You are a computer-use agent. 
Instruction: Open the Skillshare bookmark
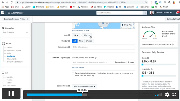[38, 7]
